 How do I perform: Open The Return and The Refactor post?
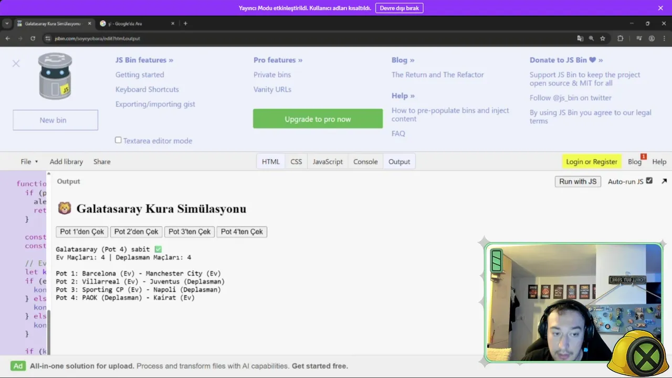click(x=438, y=75)
